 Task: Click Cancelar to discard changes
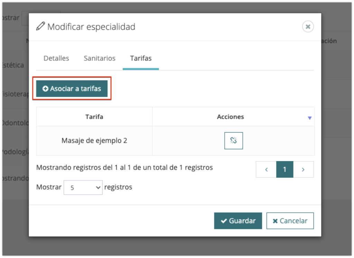pyautogui.click(x=290, y=221)
